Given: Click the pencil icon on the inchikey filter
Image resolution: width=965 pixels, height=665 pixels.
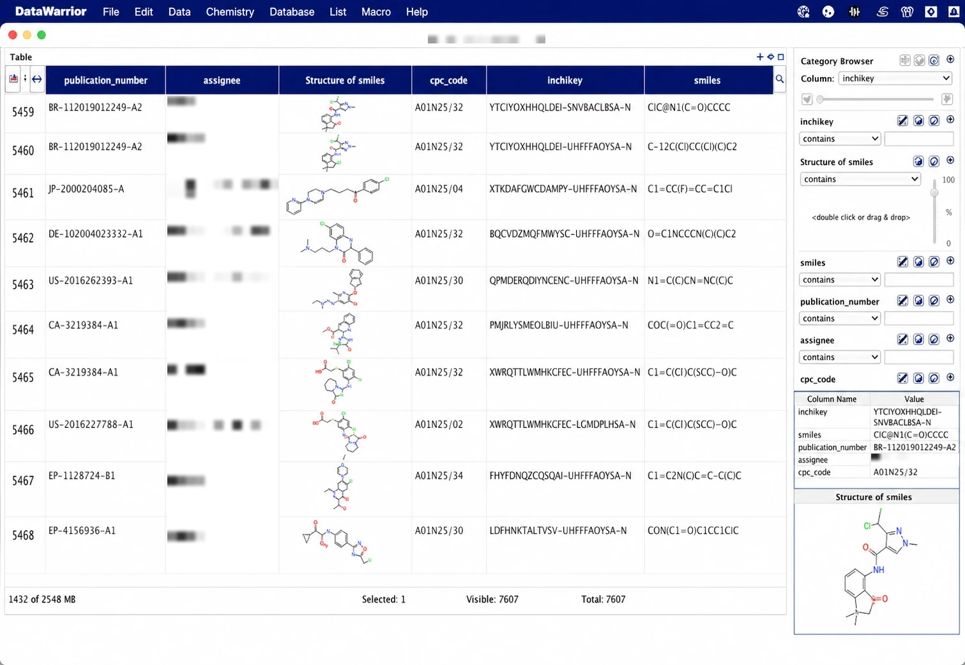Looking at the screenshot, I should coord(902,121).
